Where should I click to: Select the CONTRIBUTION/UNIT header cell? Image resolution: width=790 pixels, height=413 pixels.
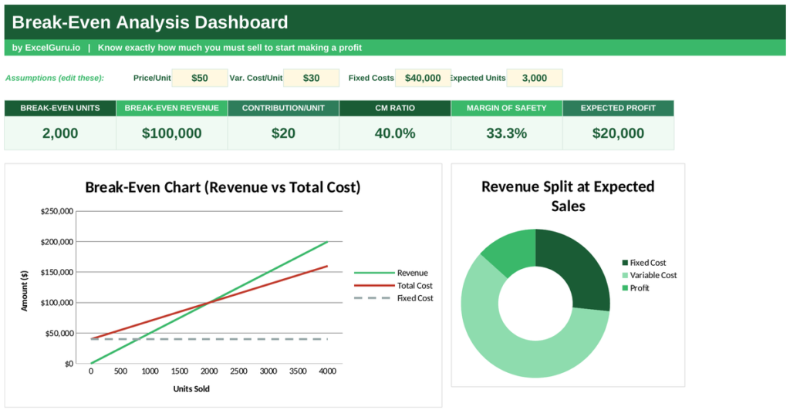click(x=284, y=108)
